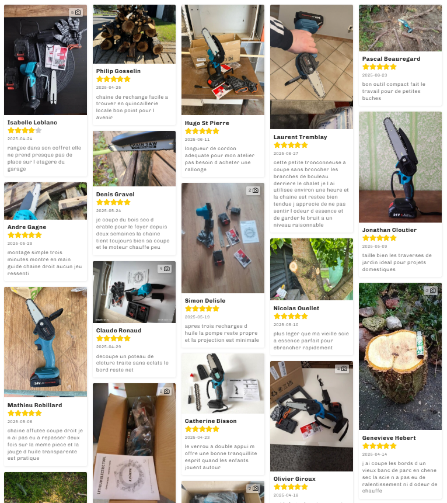The image size is (447, 503).
Task: Open Simon Delisle's 2-photo camera badge
Action: point(253,190)
